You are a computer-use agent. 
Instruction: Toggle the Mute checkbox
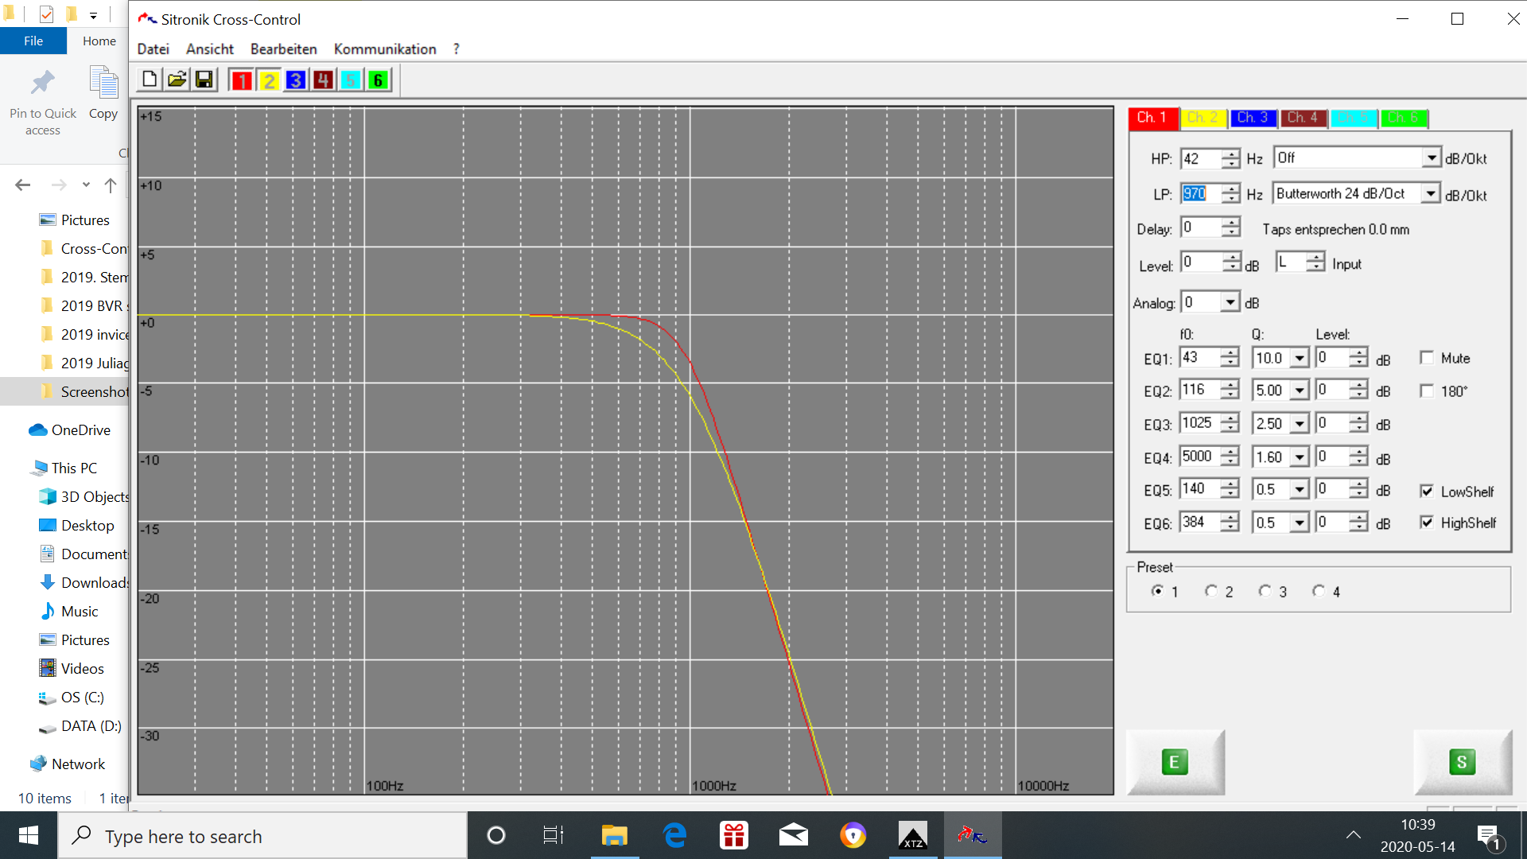[x=1427, y=358]
